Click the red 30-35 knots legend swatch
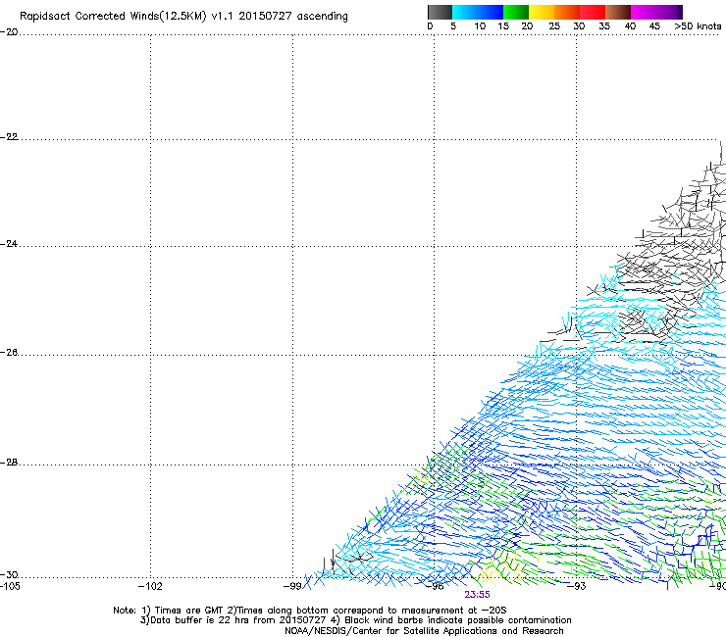This screenshot has height=637, width=726. (593, 12)
